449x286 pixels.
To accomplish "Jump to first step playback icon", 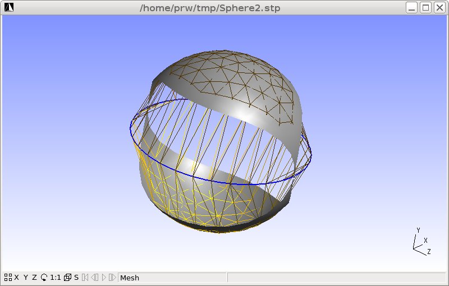I will coord(85,278).
